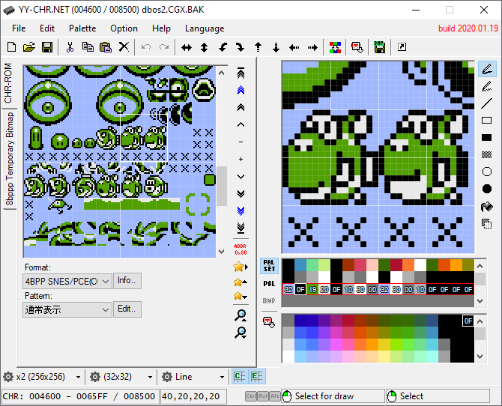Zoom out with the magnifier down icon
Viewport: 502px width, 406px height.
pos(241,333)
